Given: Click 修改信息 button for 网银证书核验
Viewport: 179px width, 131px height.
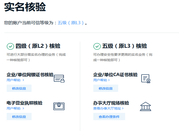Looking at the screenshot, I should 19,88.
